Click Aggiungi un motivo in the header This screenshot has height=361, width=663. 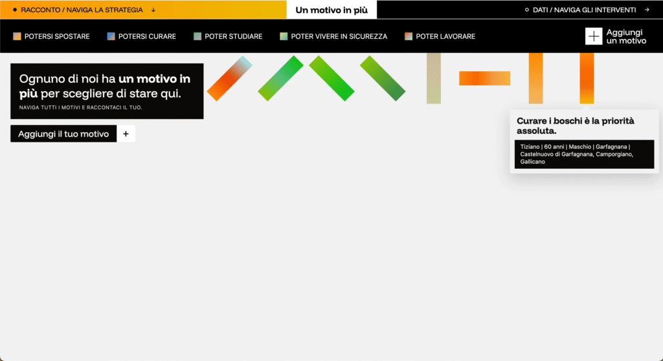(626, 36)
